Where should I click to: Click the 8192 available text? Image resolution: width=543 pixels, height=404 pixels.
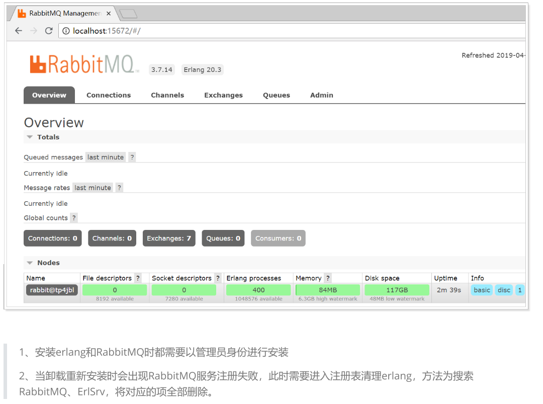(x=115, y=299)
